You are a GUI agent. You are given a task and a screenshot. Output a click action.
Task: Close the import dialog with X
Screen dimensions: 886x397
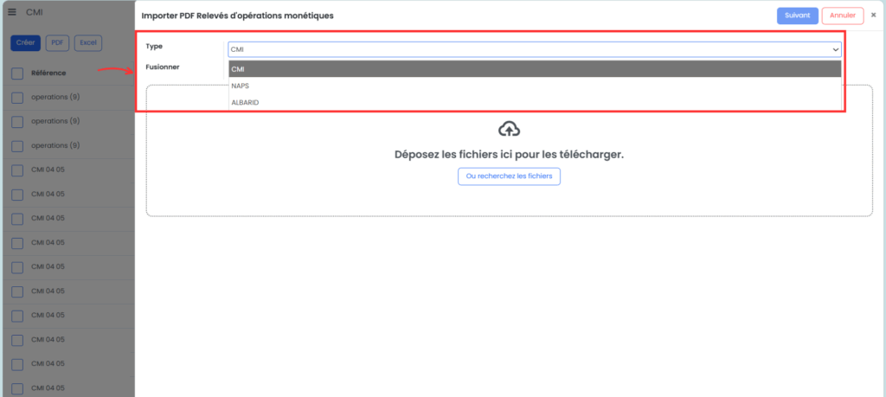tap(874, 16)
